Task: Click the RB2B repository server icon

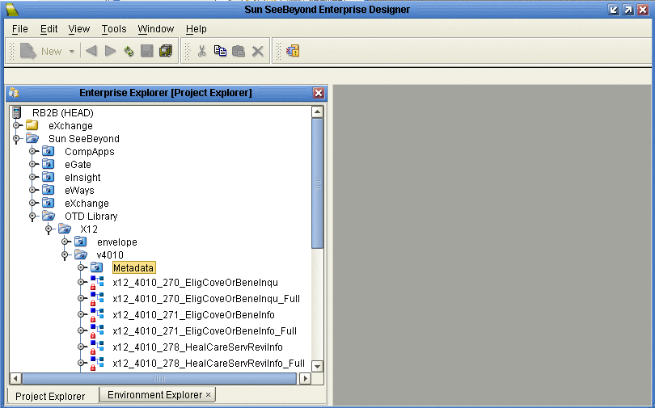Action: click(16, 112)
